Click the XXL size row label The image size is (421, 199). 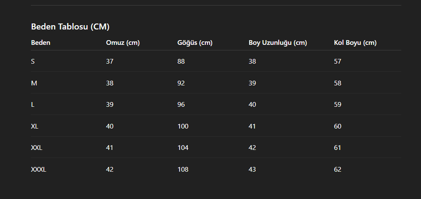[36, 148]
